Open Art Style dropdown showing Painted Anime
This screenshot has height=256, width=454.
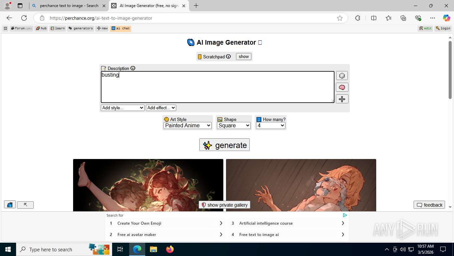coord(188,126)
